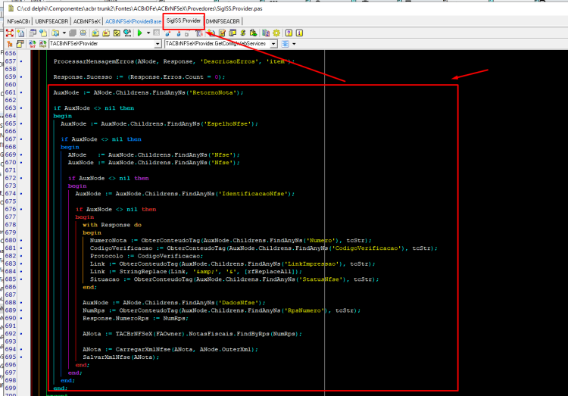Image resolution: width=568 pixels, height=396 pixels.
Task: Click the globe web icon in toolbar
Action: [127, 33]
